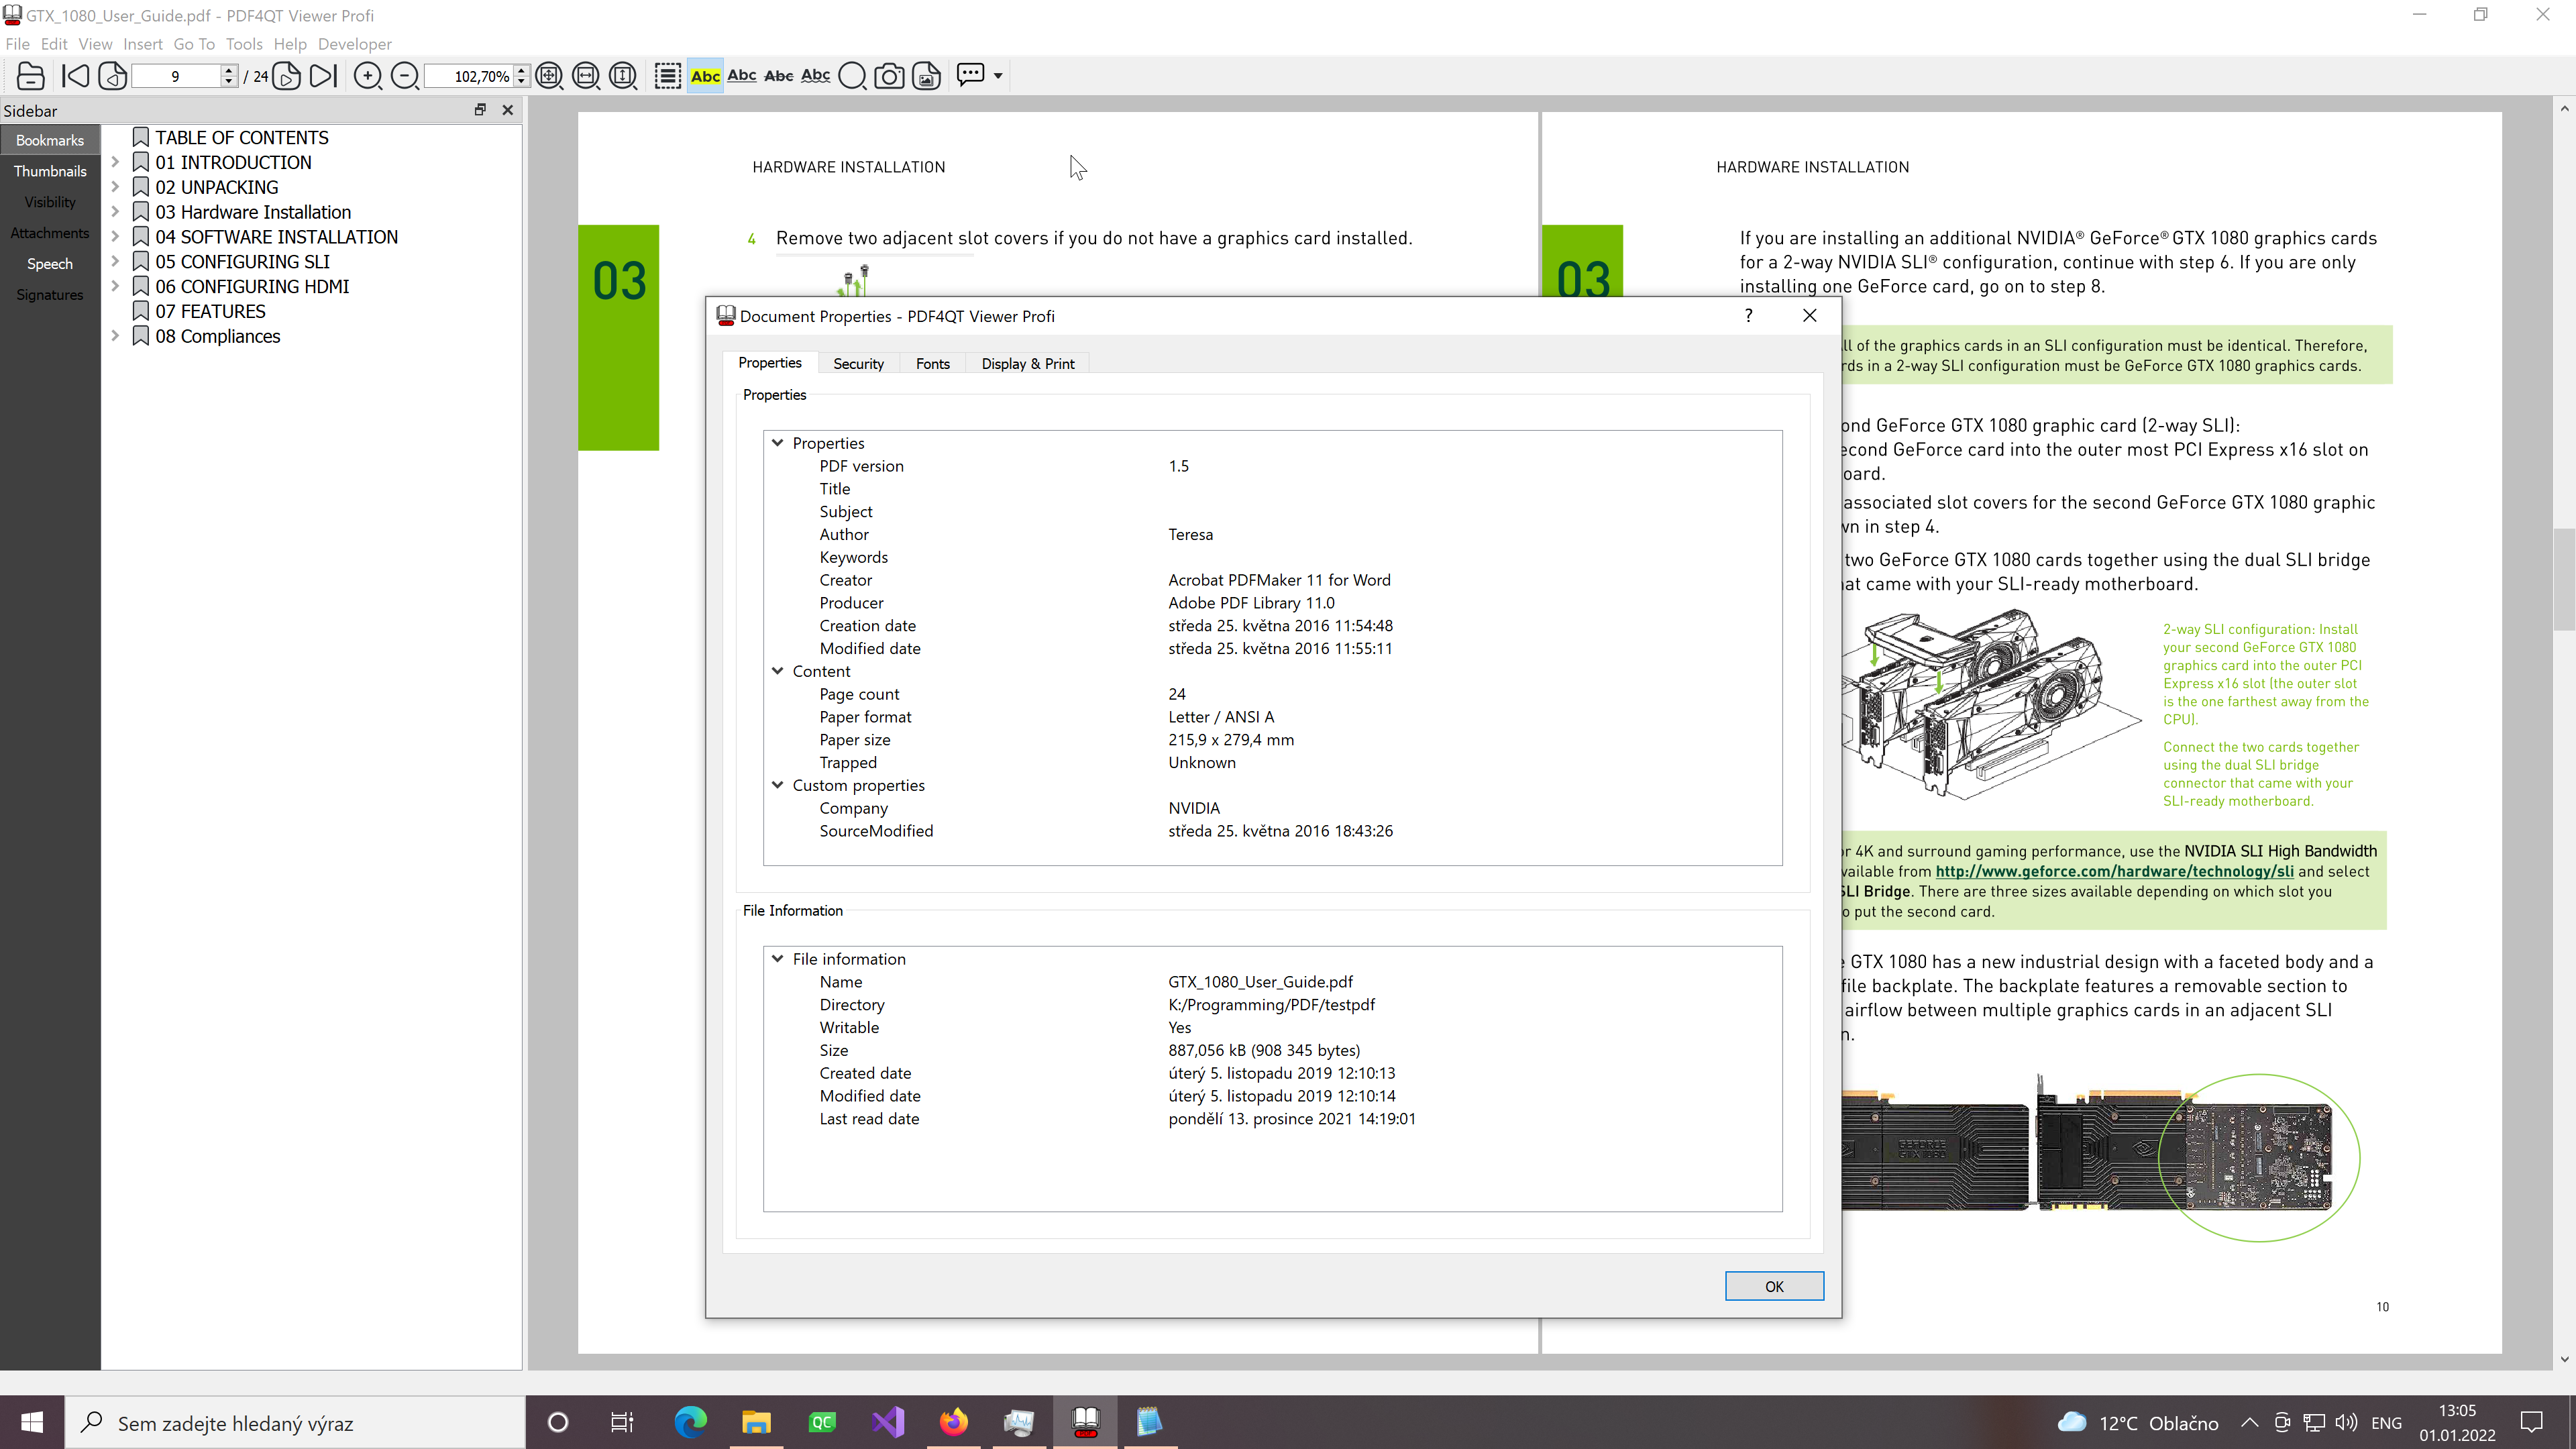
Task: Float the Sidebar panel
Action: (x=480, y=110)
